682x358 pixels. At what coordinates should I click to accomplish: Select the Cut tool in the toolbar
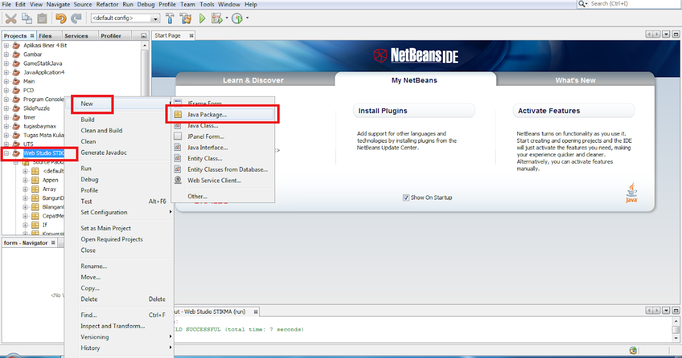tap(10, 18)
